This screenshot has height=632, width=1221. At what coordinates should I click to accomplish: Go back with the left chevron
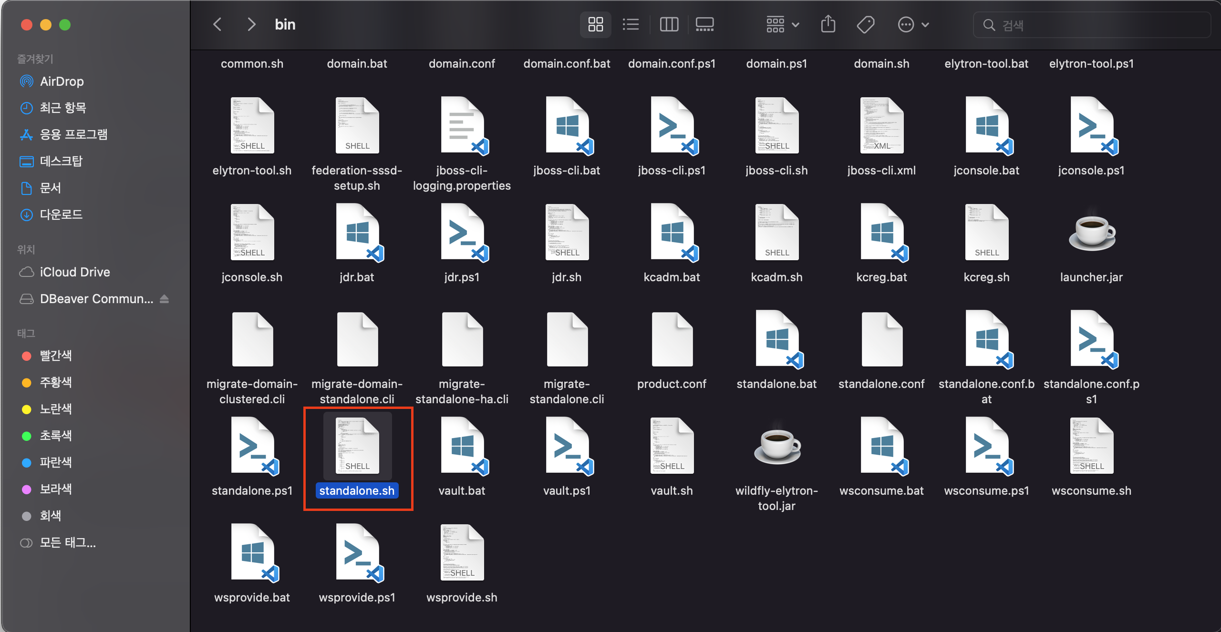coord(217,24)
